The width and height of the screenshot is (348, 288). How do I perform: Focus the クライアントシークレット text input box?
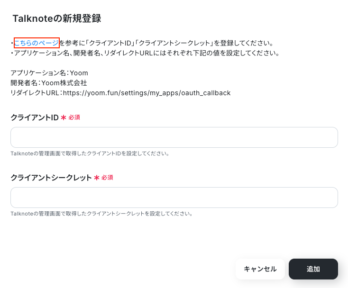tap(174, 198)
